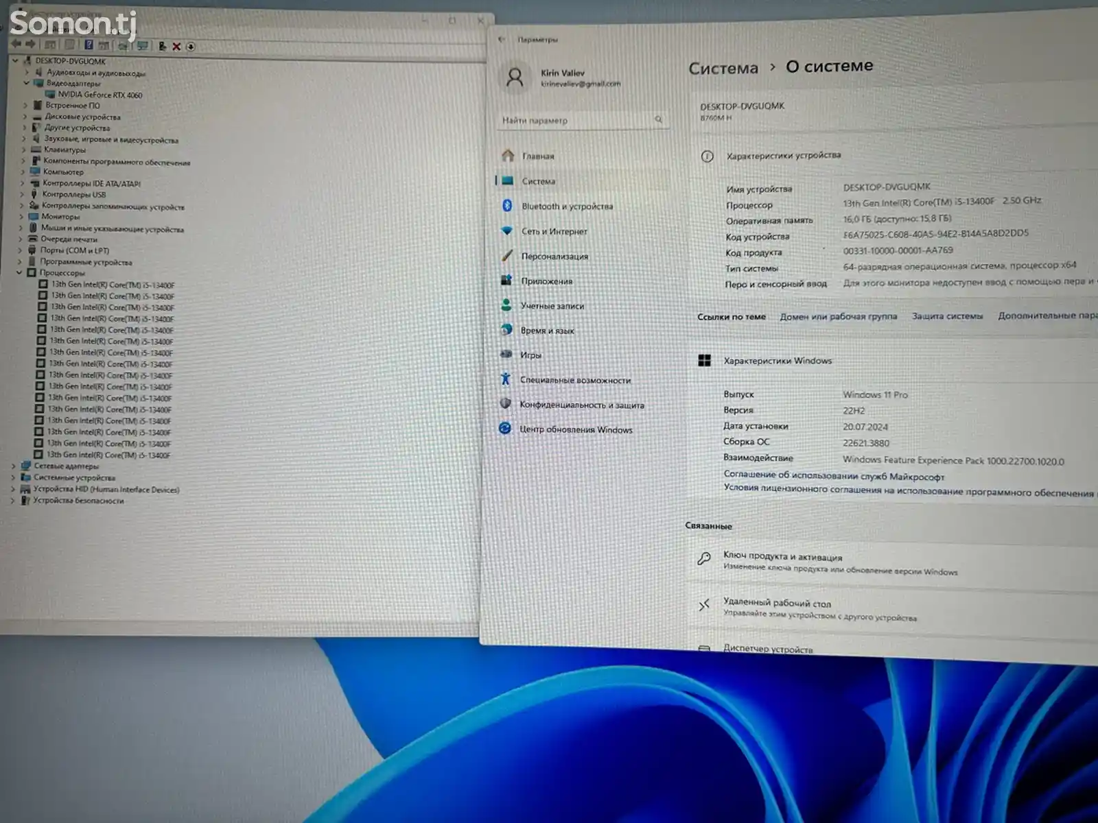
Task: Click the Bluetooth icon in Settings sidebar
Action: click(507, 206)
